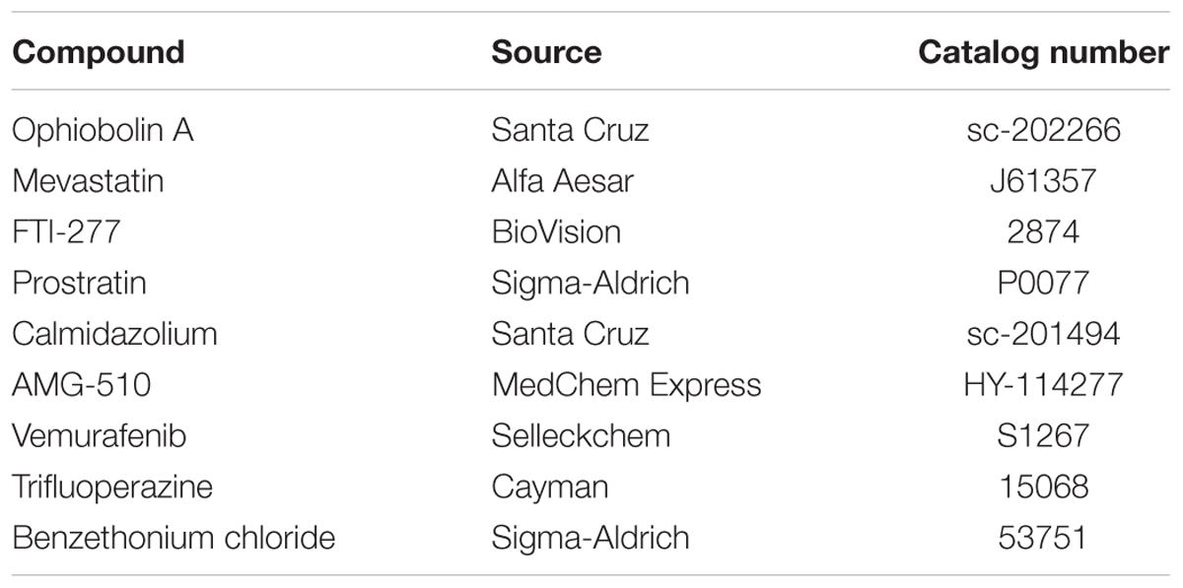Click the Alfa Aesar source cell
Viewport: 1183px width, 588px height.
tap(563, 181)
